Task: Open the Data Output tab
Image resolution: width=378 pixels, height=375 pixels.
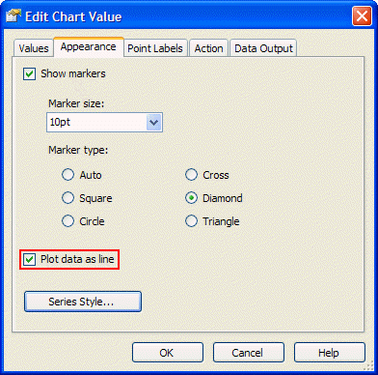Action: click(263, 48)
